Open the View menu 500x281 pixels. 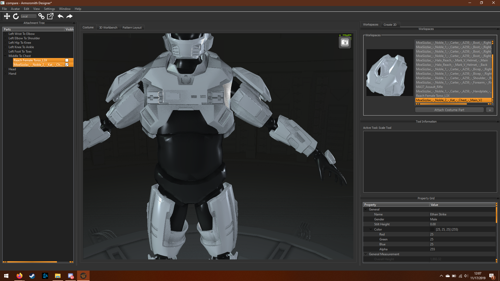point(36,9)
